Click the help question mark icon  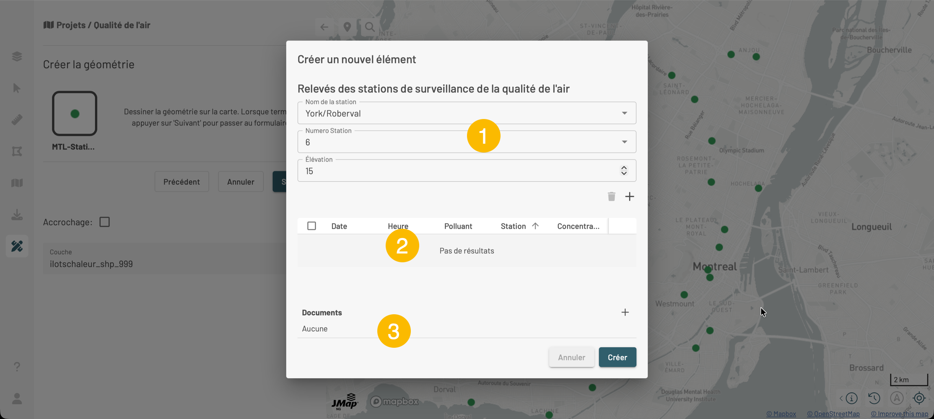pos(17,367)
